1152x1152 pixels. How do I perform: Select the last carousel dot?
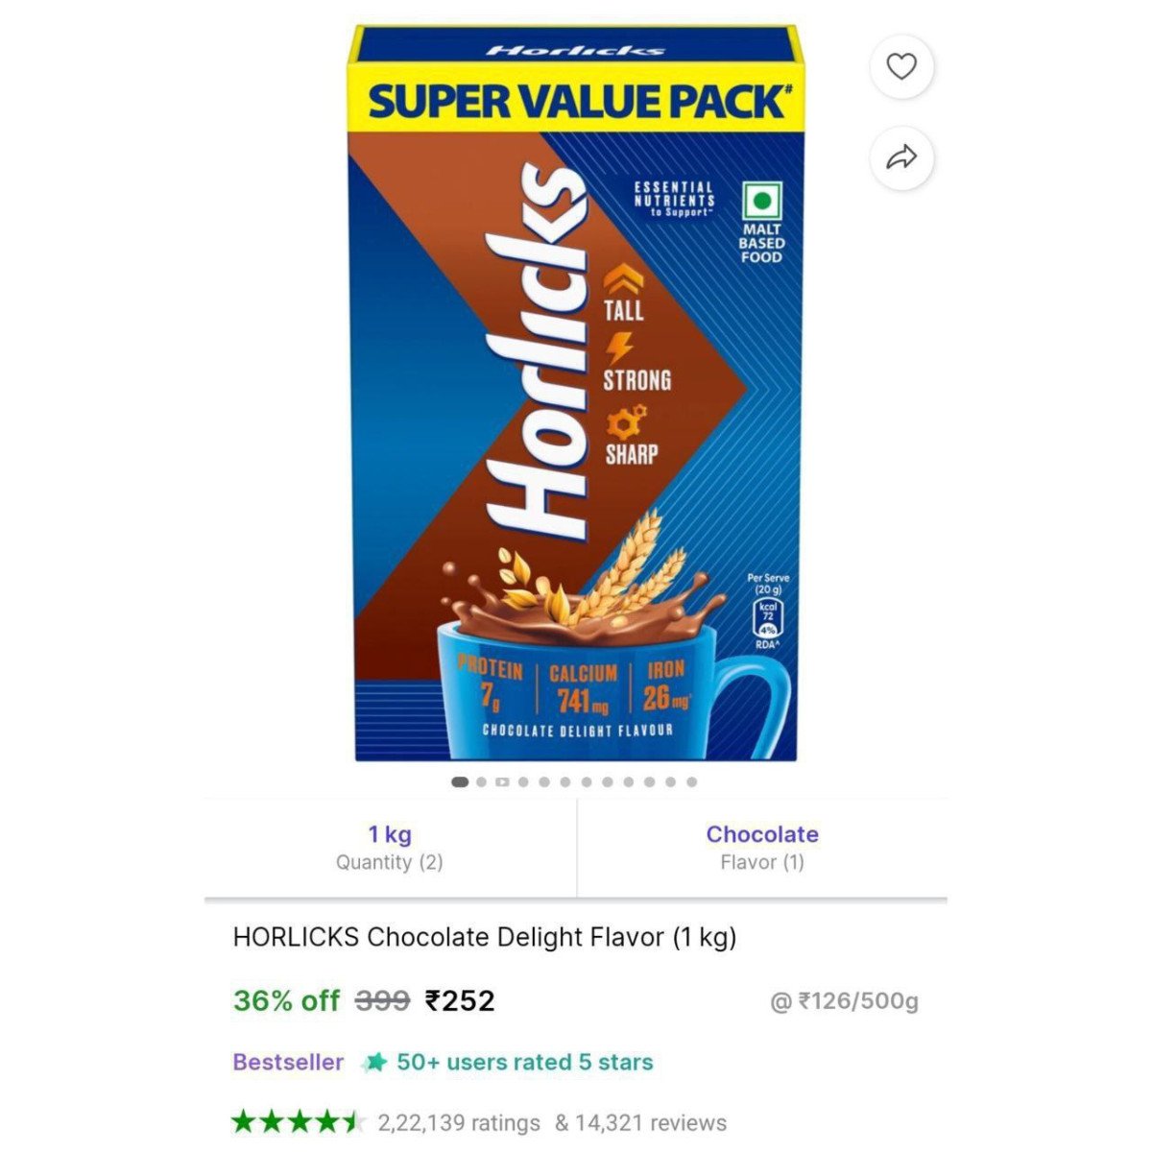click(x=691, y=782)
